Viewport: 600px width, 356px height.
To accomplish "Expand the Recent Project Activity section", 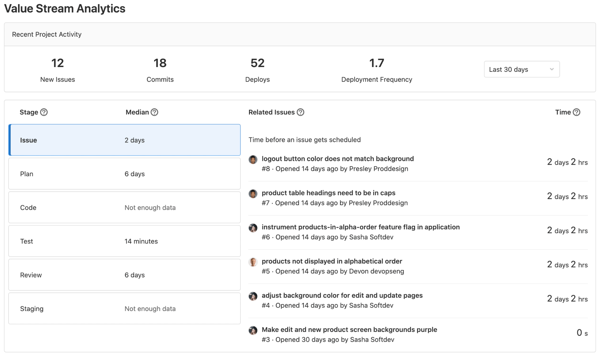I will click(47, 34).
